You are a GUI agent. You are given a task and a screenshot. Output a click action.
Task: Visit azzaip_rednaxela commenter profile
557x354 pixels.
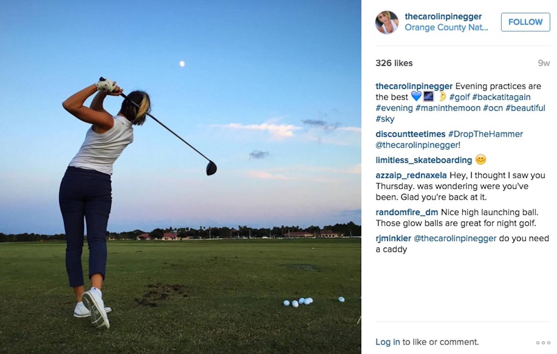pos(411,176)
